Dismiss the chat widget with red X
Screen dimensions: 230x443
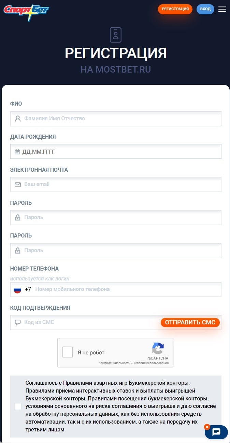207,427
